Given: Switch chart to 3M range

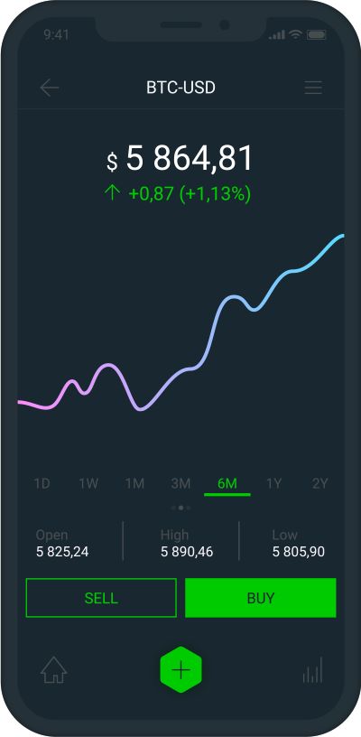Looking at the screenshot, I should (x=180, y=484).
